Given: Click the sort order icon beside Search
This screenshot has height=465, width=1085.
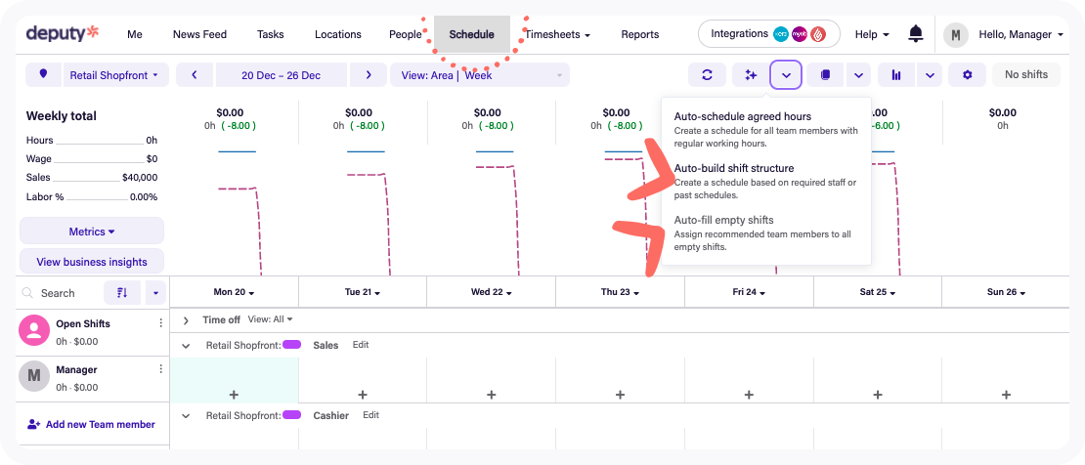Looking at the screenshot, I should (122, 293).
